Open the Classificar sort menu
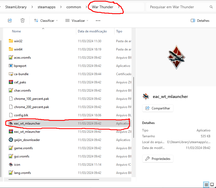216x188 pixels. 46,21
